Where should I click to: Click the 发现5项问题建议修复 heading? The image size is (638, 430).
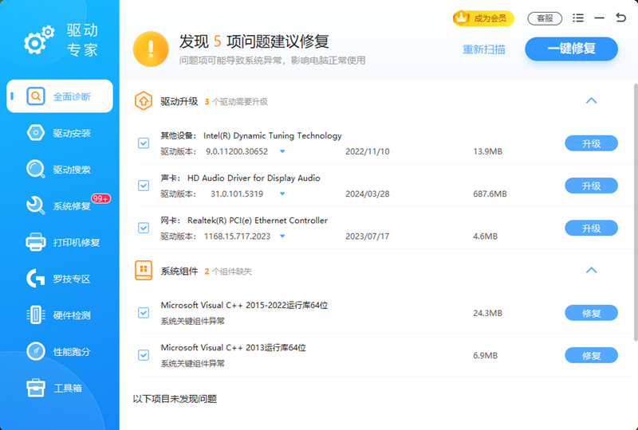[254, 41]
